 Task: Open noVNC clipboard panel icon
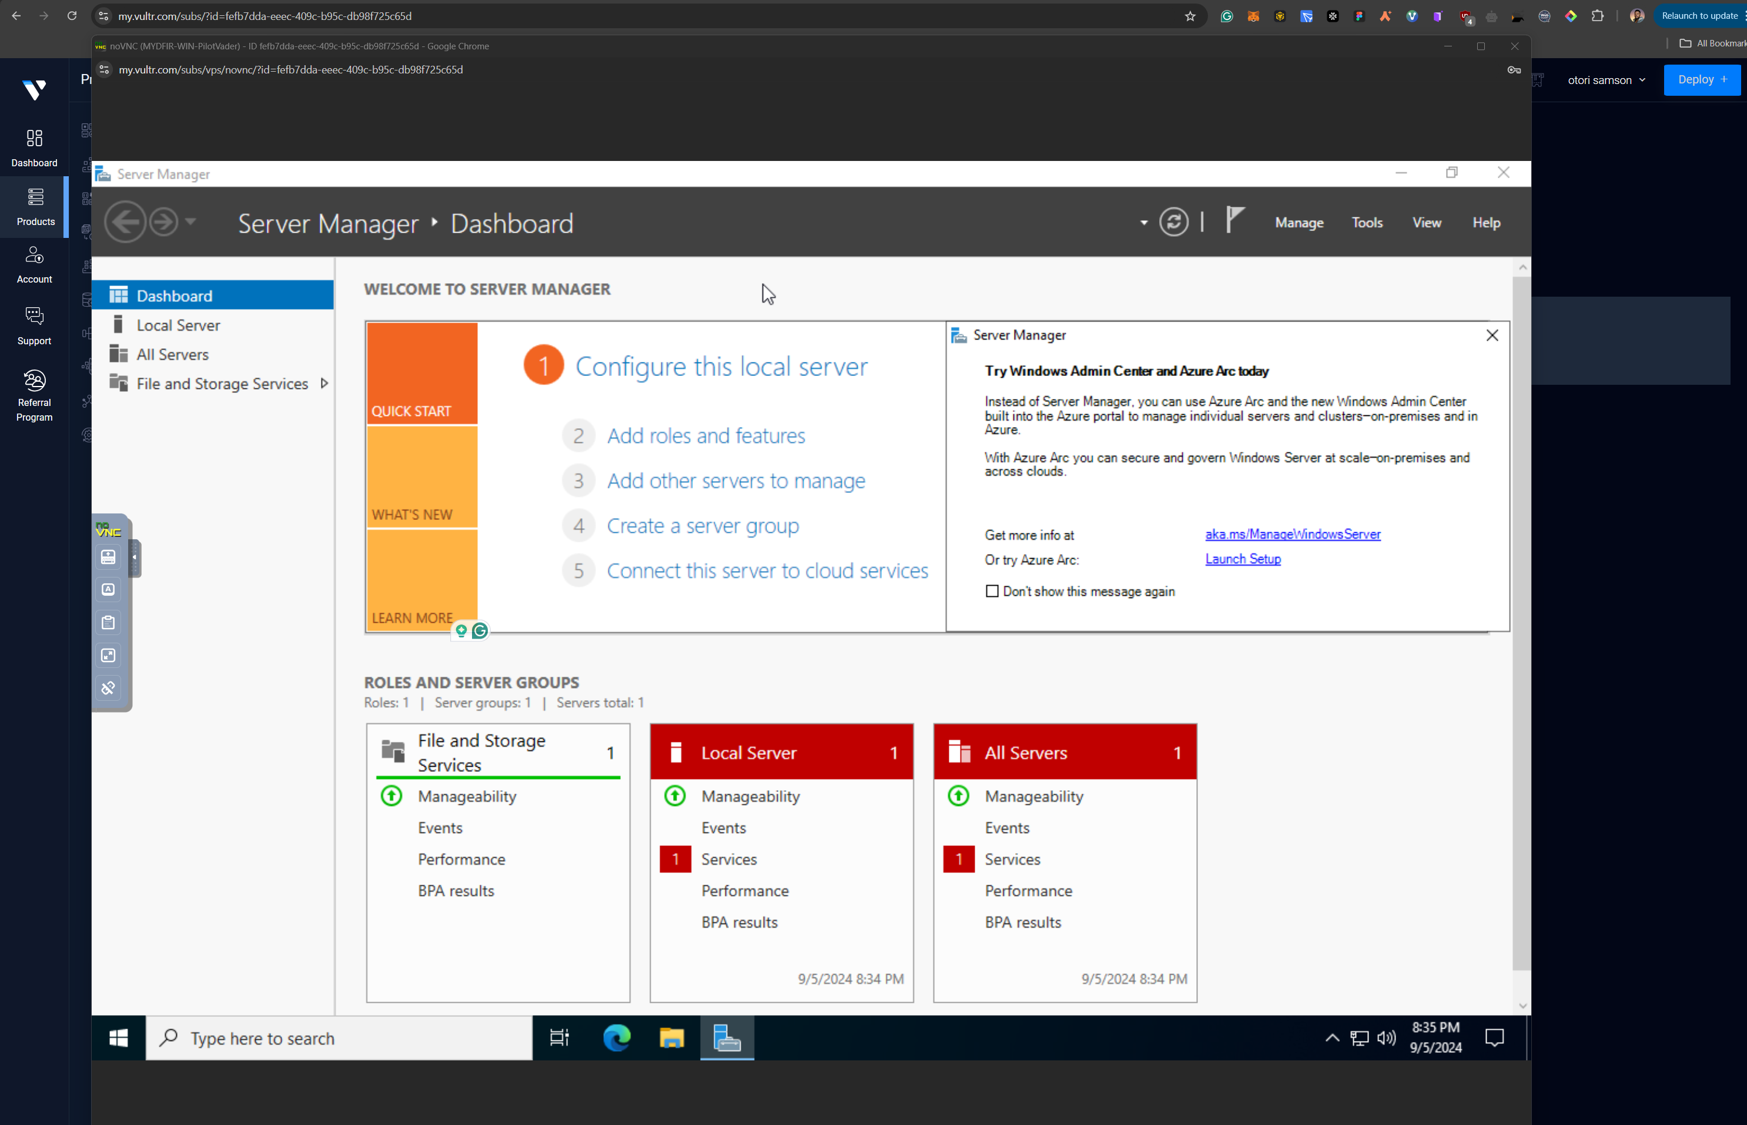(108, 622)
